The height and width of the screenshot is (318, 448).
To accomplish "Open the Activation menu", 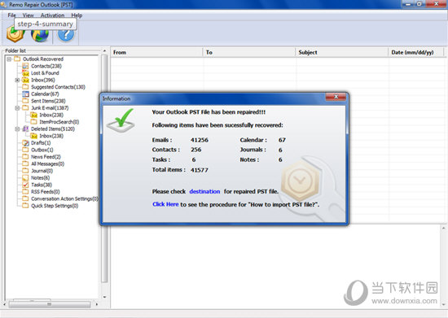I will click(52, 15).
